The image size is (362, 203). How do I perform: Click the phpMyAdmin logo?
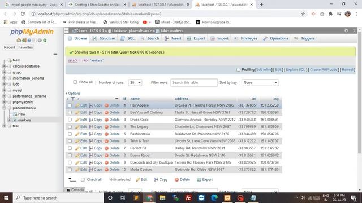[x=32, y=32]
